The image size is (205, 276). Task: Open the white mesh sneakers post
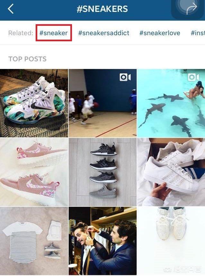[x=171, y=241]
